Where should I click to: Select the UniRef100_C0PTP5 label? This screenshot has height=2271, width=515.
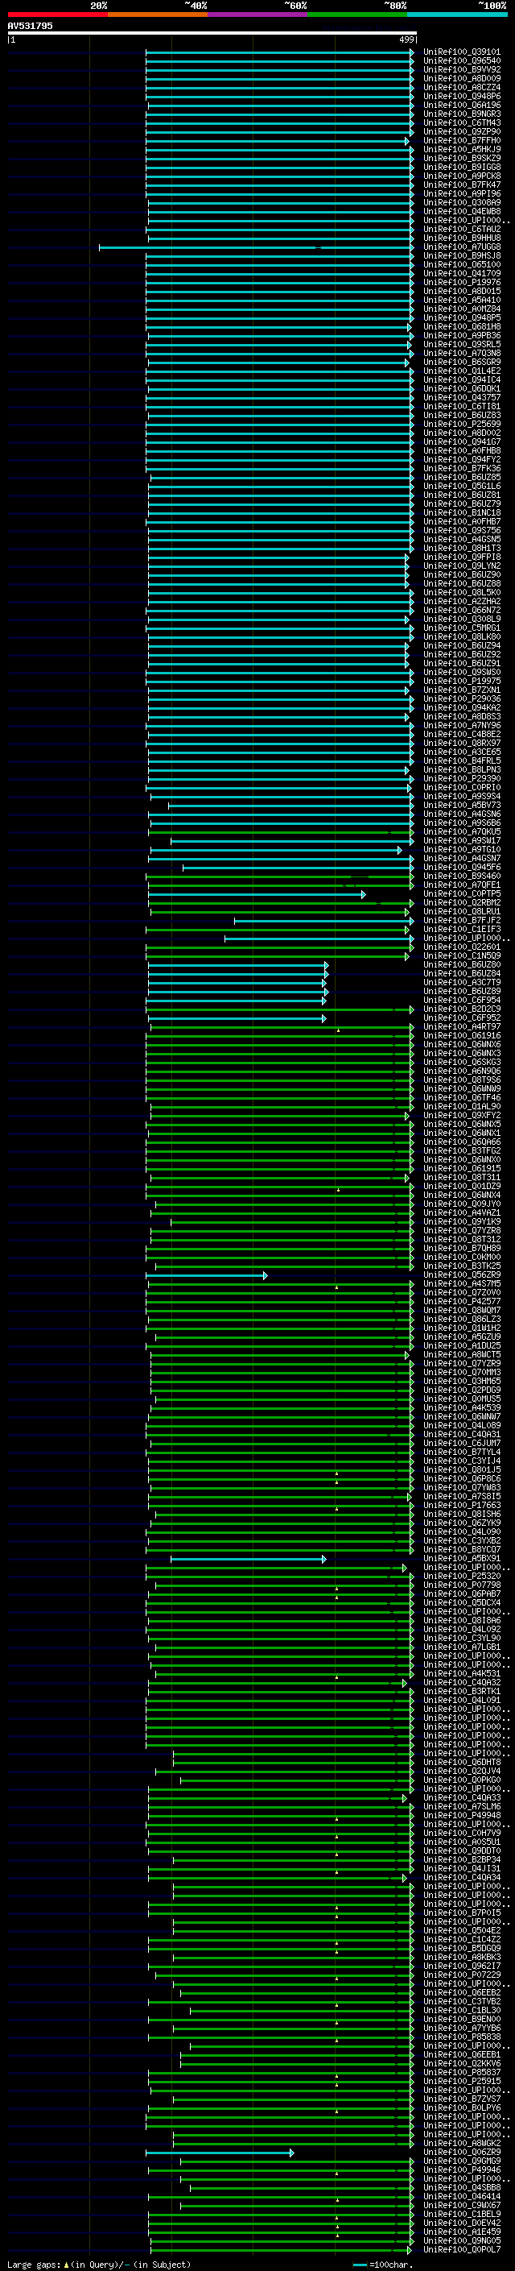[461, 894]
